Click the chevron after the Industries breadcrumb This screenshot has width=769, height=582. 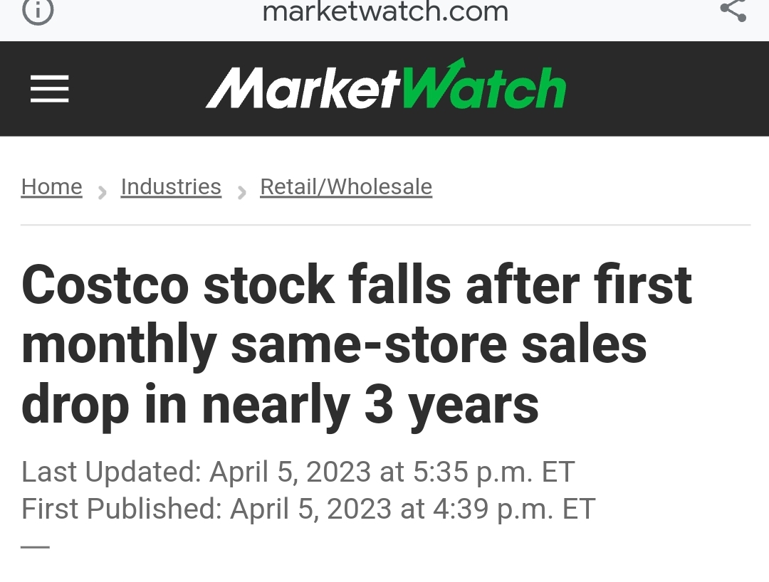[x=241, y=191]
